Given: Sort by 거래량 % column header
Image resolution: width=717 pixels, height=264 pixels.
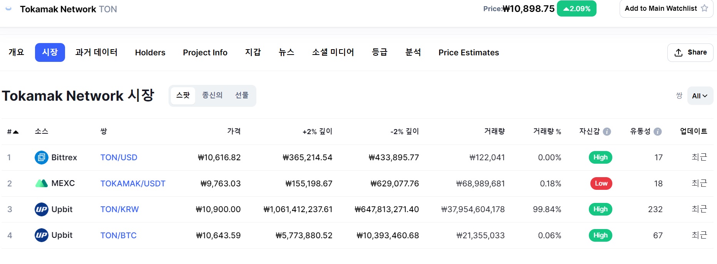Looking at the screenshot, I should pos(547,131).
